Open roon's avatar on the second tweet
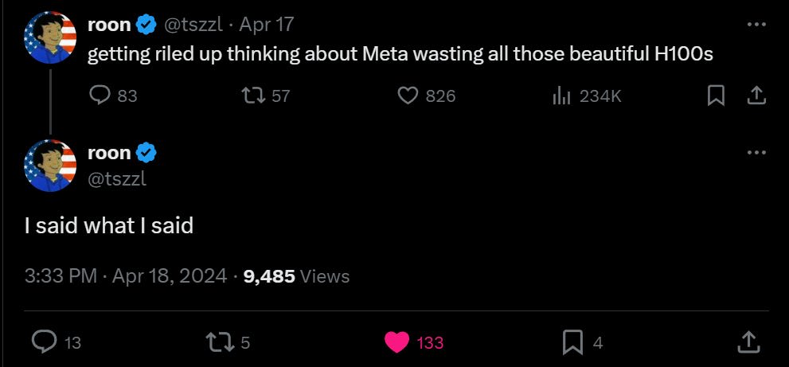The image size is (789, 367). coord(50,165)
